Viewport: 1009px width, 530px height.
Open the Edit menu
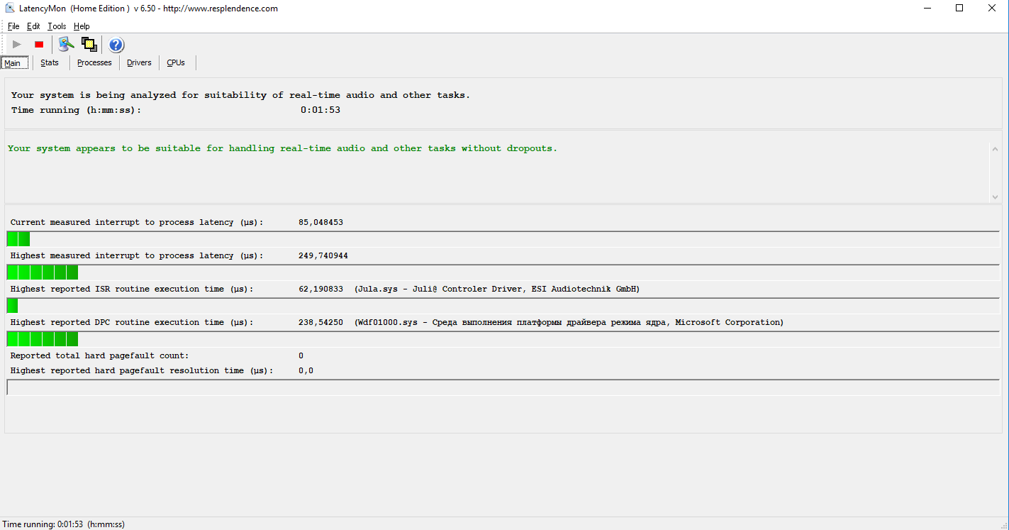click(33, 26)
